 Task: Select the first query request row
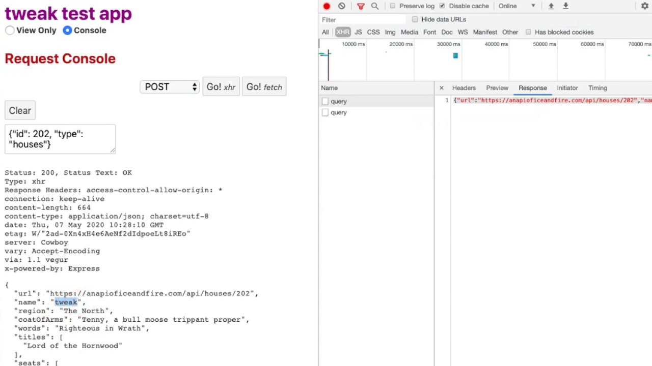pos(376,101)
